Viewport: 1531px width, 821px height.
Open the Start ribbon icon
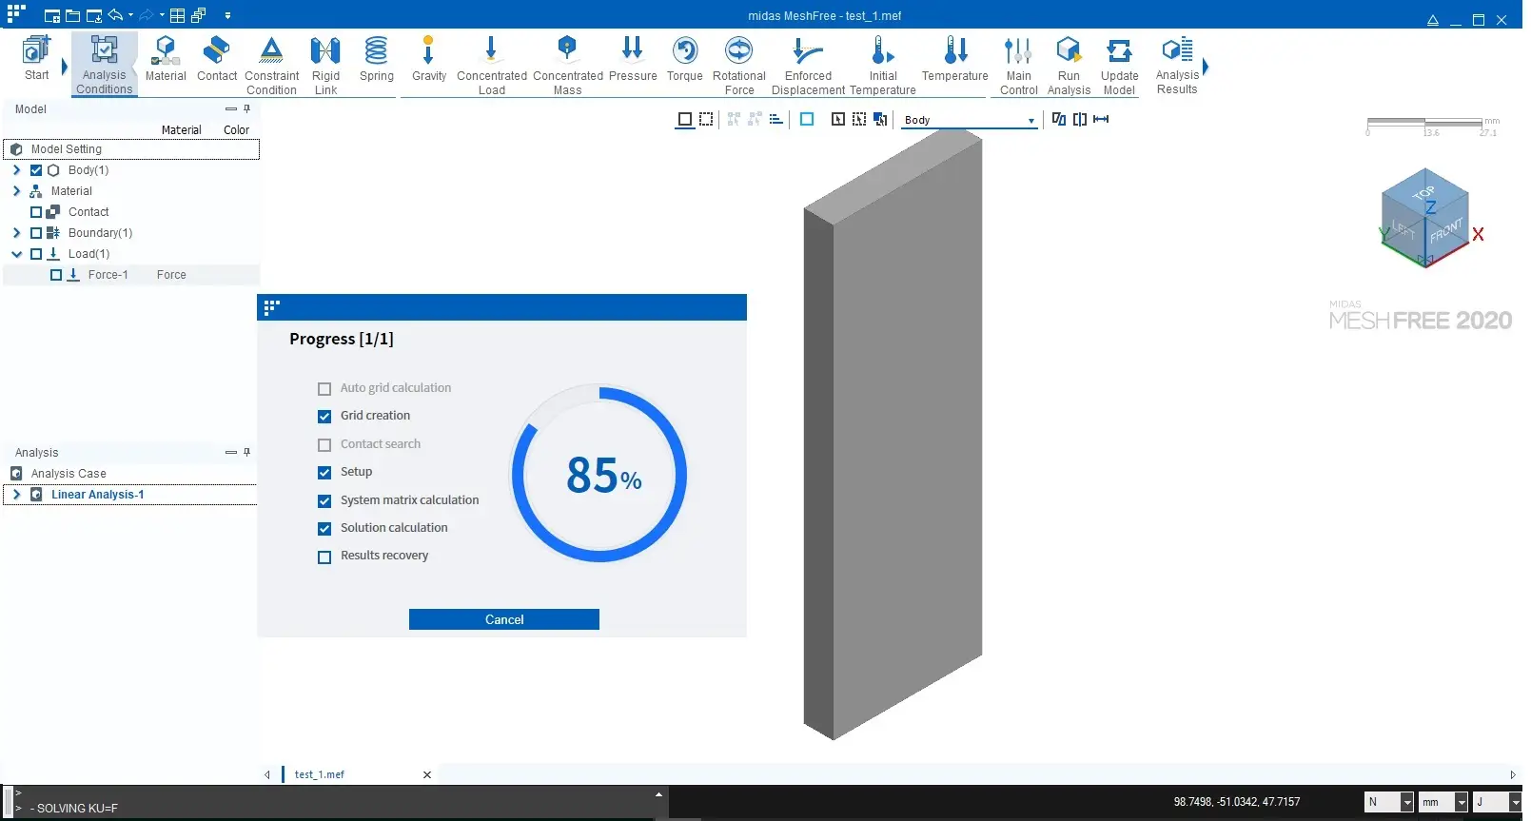36,58
